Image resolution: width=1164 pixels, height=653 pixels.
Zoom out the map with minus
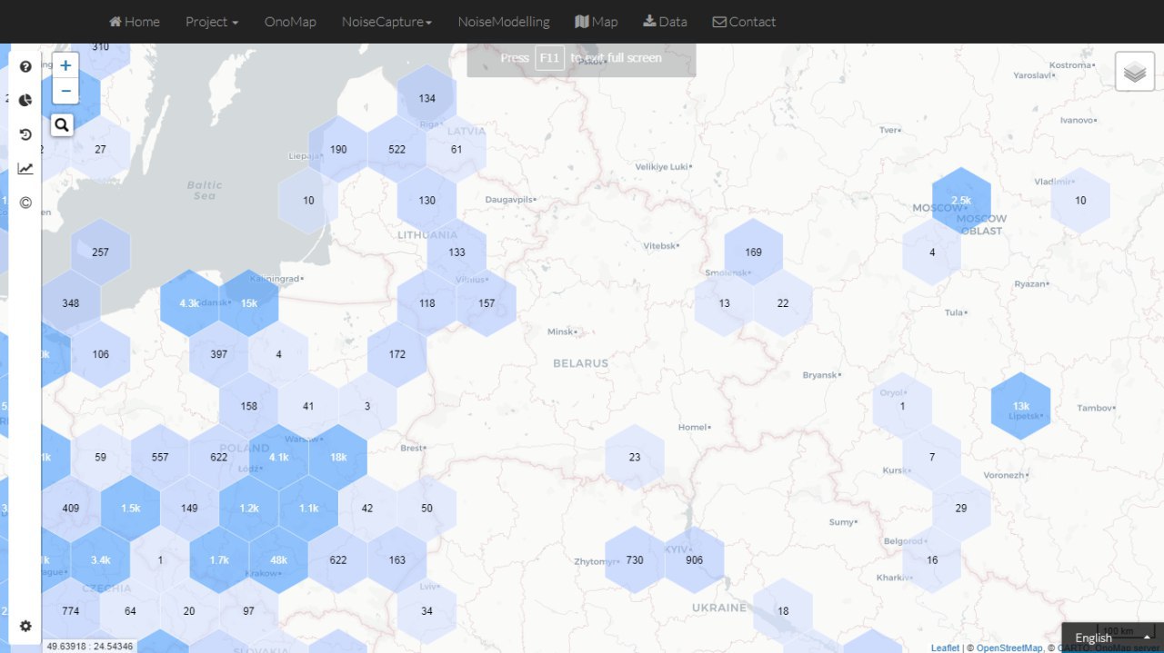[x=65, y=91]
